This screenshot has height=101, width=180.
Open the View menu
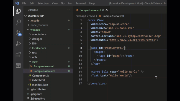55,3
